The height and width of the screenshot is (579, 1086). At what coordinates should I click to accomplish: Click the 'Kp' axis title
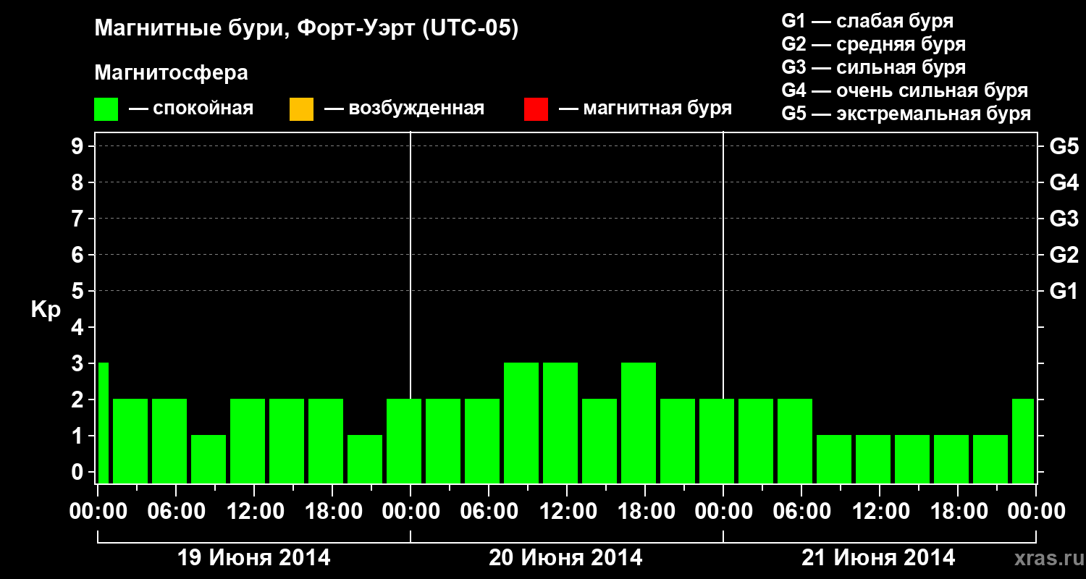pyautogui.click(x=46, y=310)
